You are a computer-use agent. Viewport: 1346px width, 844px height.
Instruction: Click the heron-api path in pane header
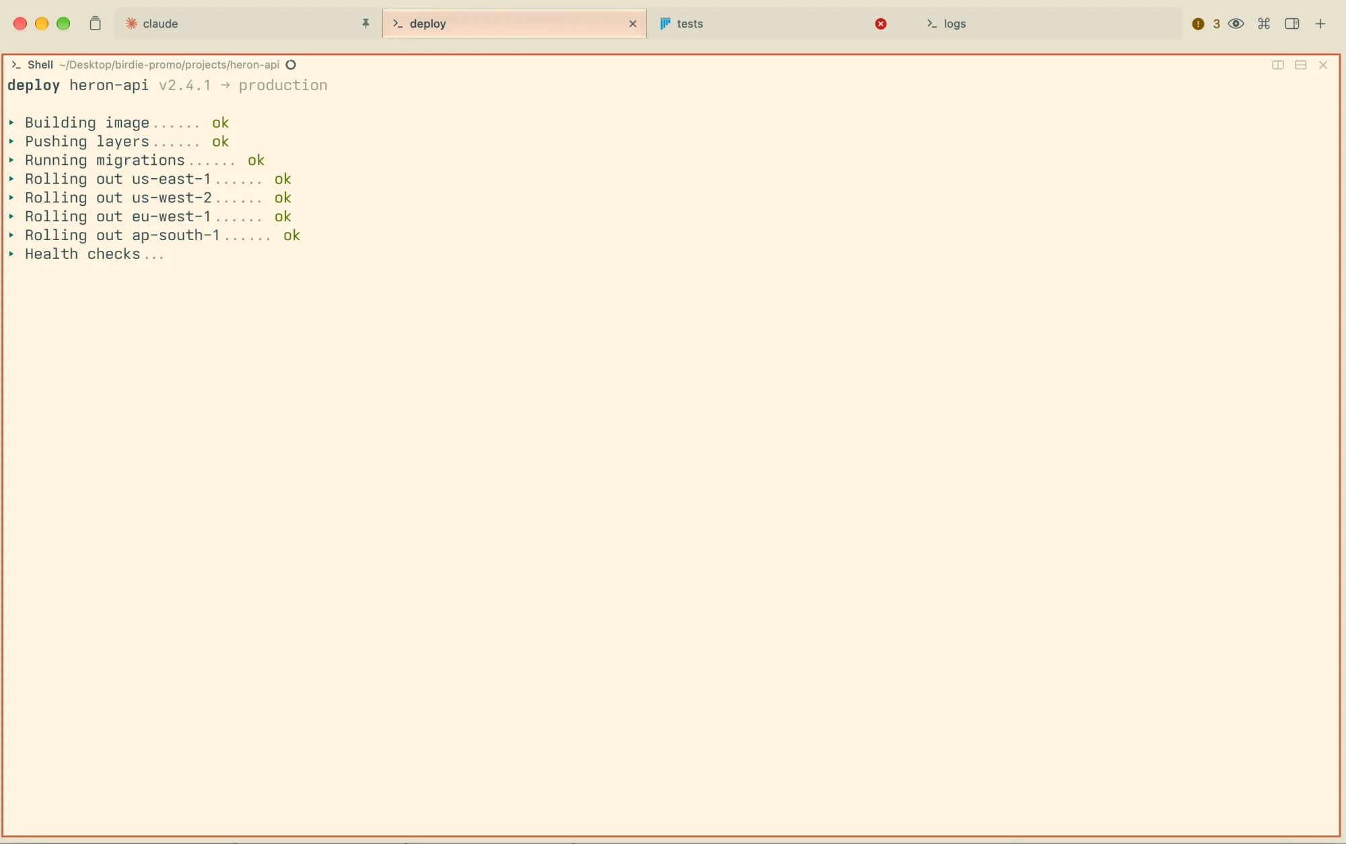169,65
